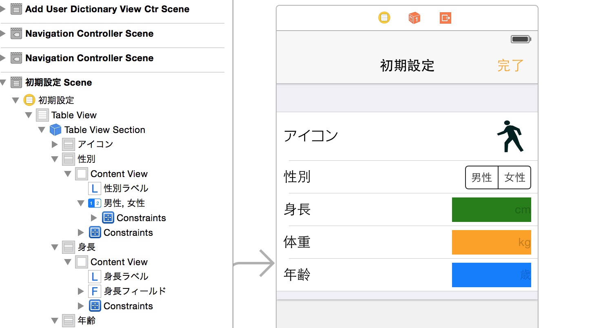594x328 pixels.
Task: Expand Add User Dictionary View Ctr Scene
Action: tap(3, 9)
